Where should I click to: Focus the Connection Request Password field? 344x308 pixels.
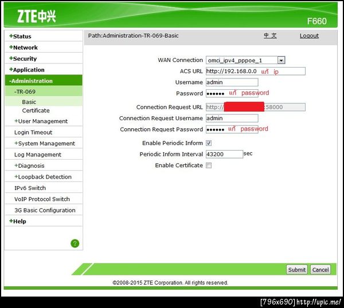pyautogui.click(x=232, y=129)
